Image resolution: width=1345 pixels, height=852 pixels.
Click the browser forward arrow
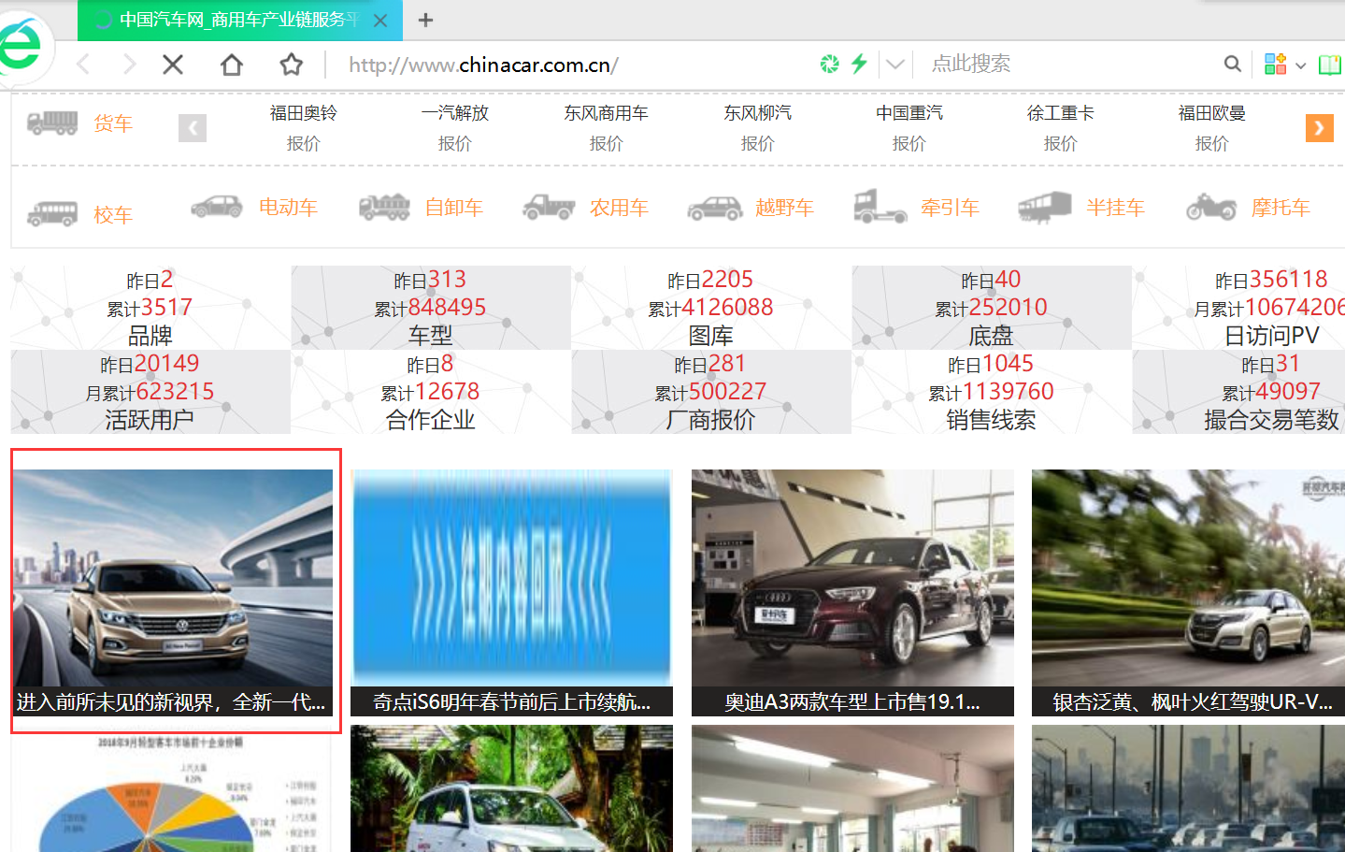128,65
